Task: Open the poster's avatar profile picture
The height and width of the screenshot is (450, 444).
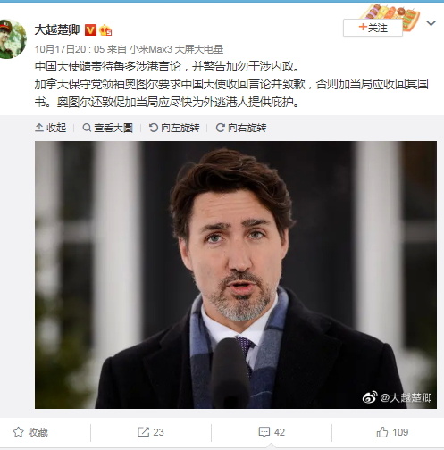Action: click(x=13, y=39)
